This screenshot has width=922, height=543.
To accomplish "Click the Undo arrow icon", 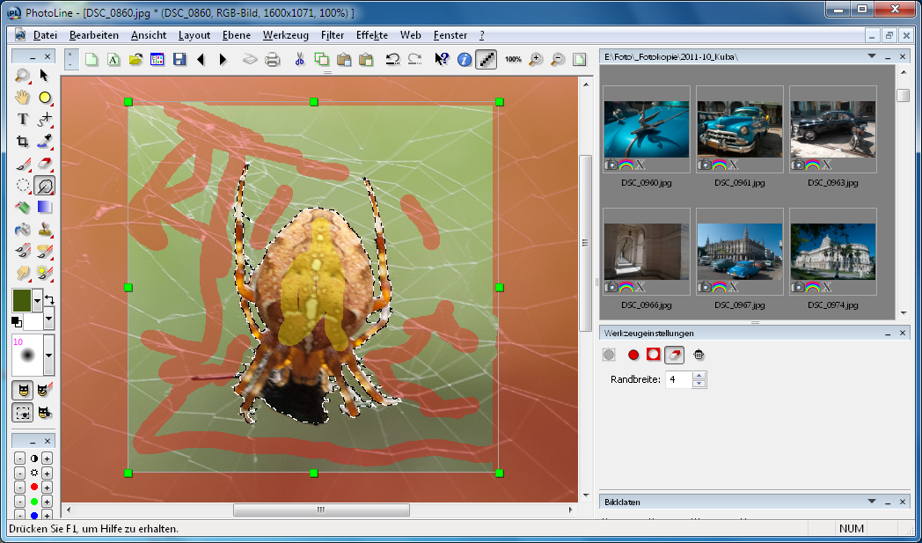I will (x=393, y=60).
